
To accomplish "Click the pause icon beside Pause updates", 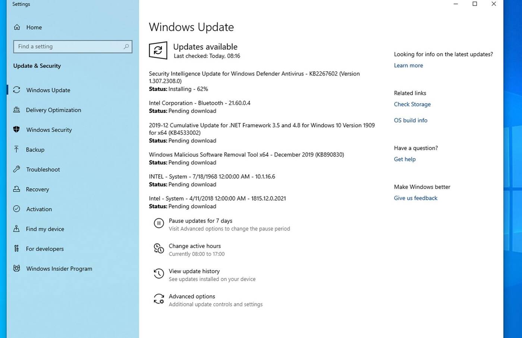I will coord(159,223).
